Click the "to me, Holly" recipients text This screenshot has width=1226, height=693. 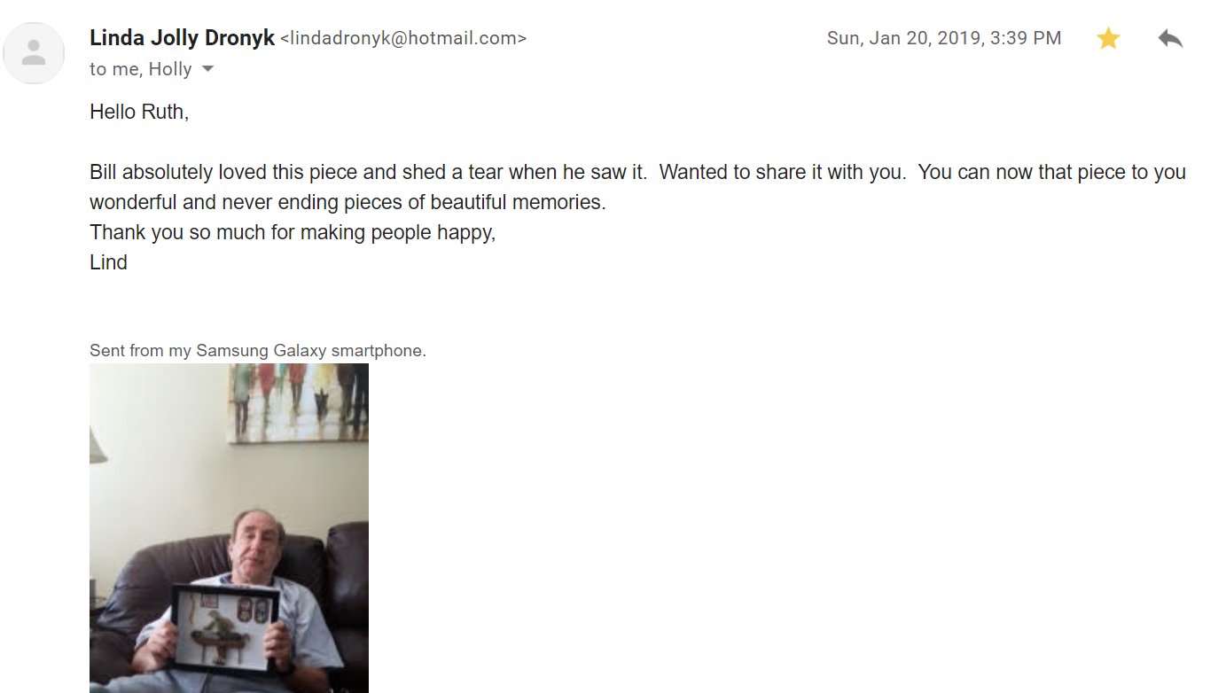click(140, 69)
